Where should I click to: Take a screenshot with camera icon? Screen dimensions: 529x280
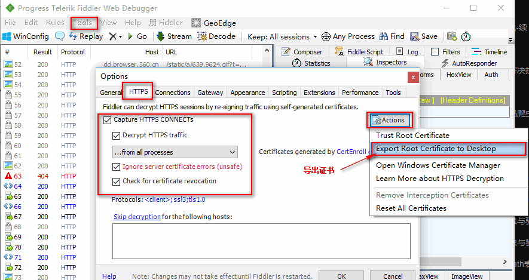pyautogui.click(x=451, y=36)
